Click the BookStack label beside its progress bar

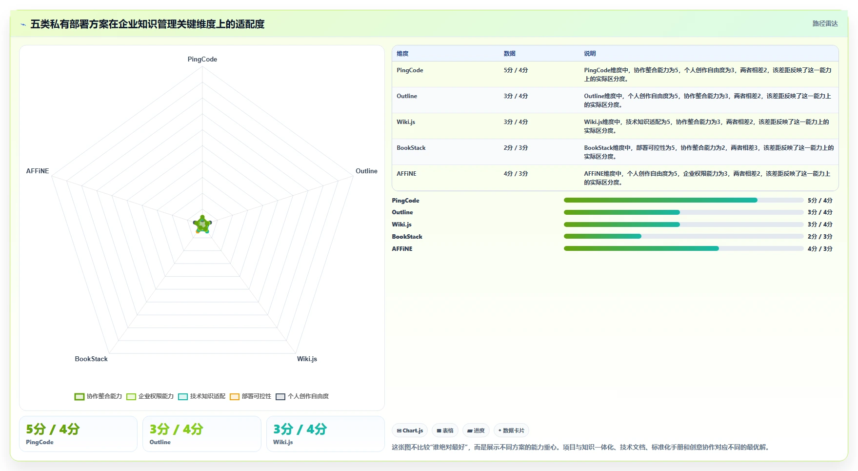pyautogui.click(x=407, y=237)
